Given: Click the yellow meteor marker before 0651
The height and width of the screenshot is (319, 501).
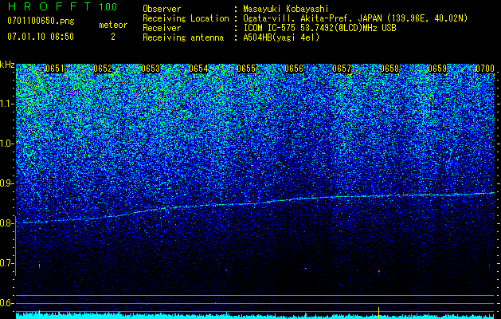Looking at the screenshot, I should pyautogui.click(x=39, y=314).
